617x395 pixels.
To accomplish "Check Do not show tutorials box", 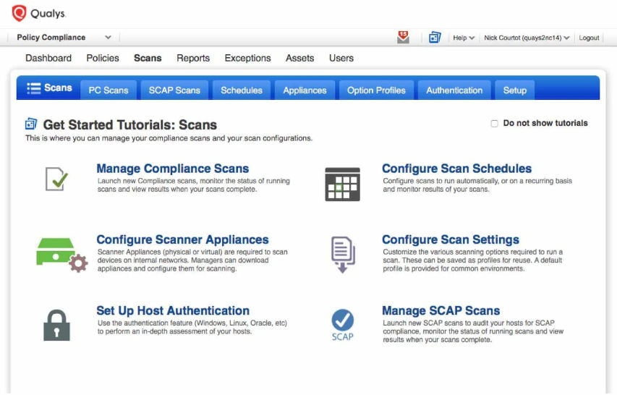I will (x=494, y=124).
